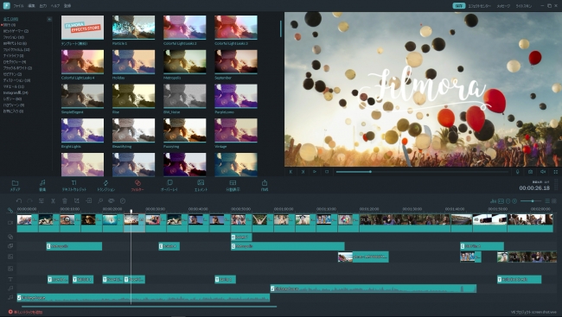562x317 pixels.
Task: Click the scissors split tool in timeline toolbar
Action: 53,201
